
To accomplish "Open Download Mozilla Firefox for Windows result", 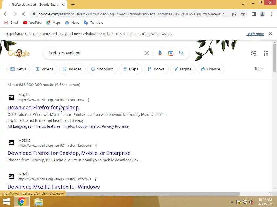I will (54, 187).
